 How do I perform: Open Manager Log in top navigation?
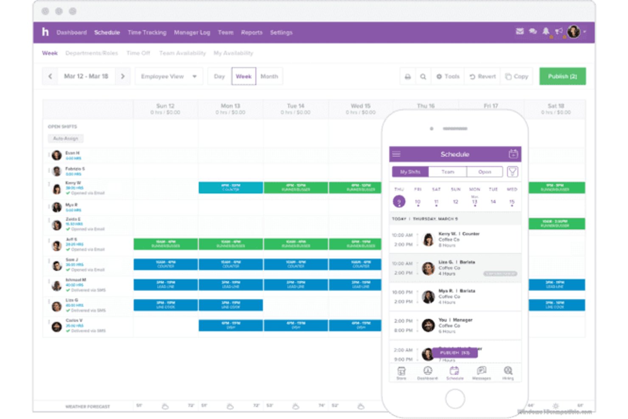[192, 32]
